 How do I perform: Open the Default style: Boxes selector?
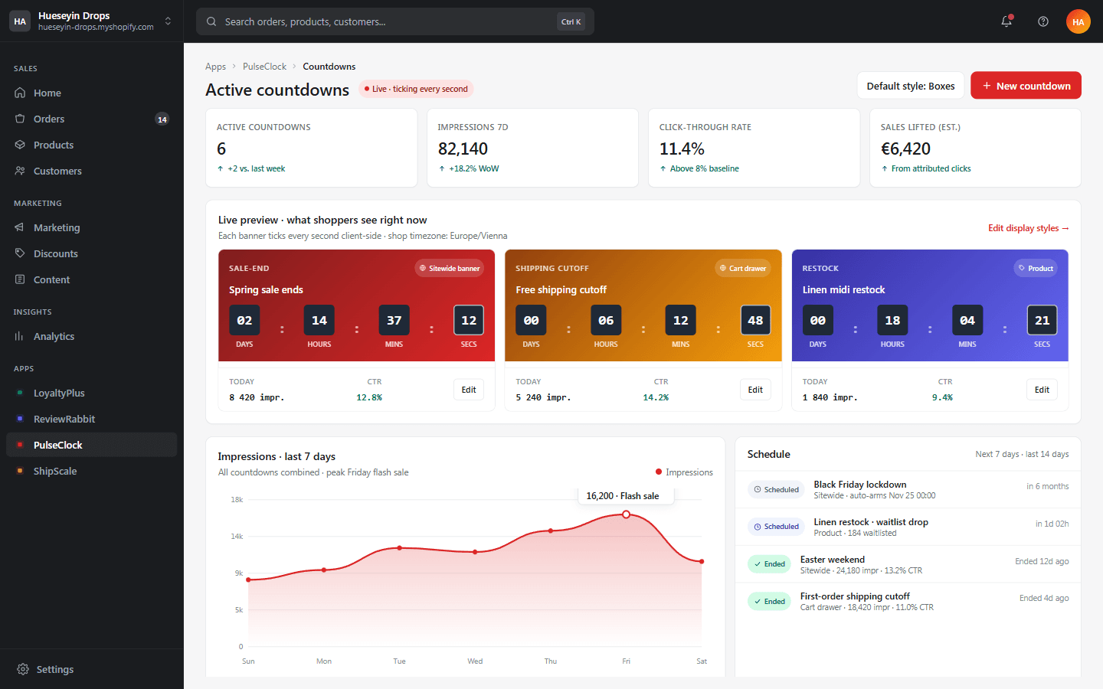(911, 86)
